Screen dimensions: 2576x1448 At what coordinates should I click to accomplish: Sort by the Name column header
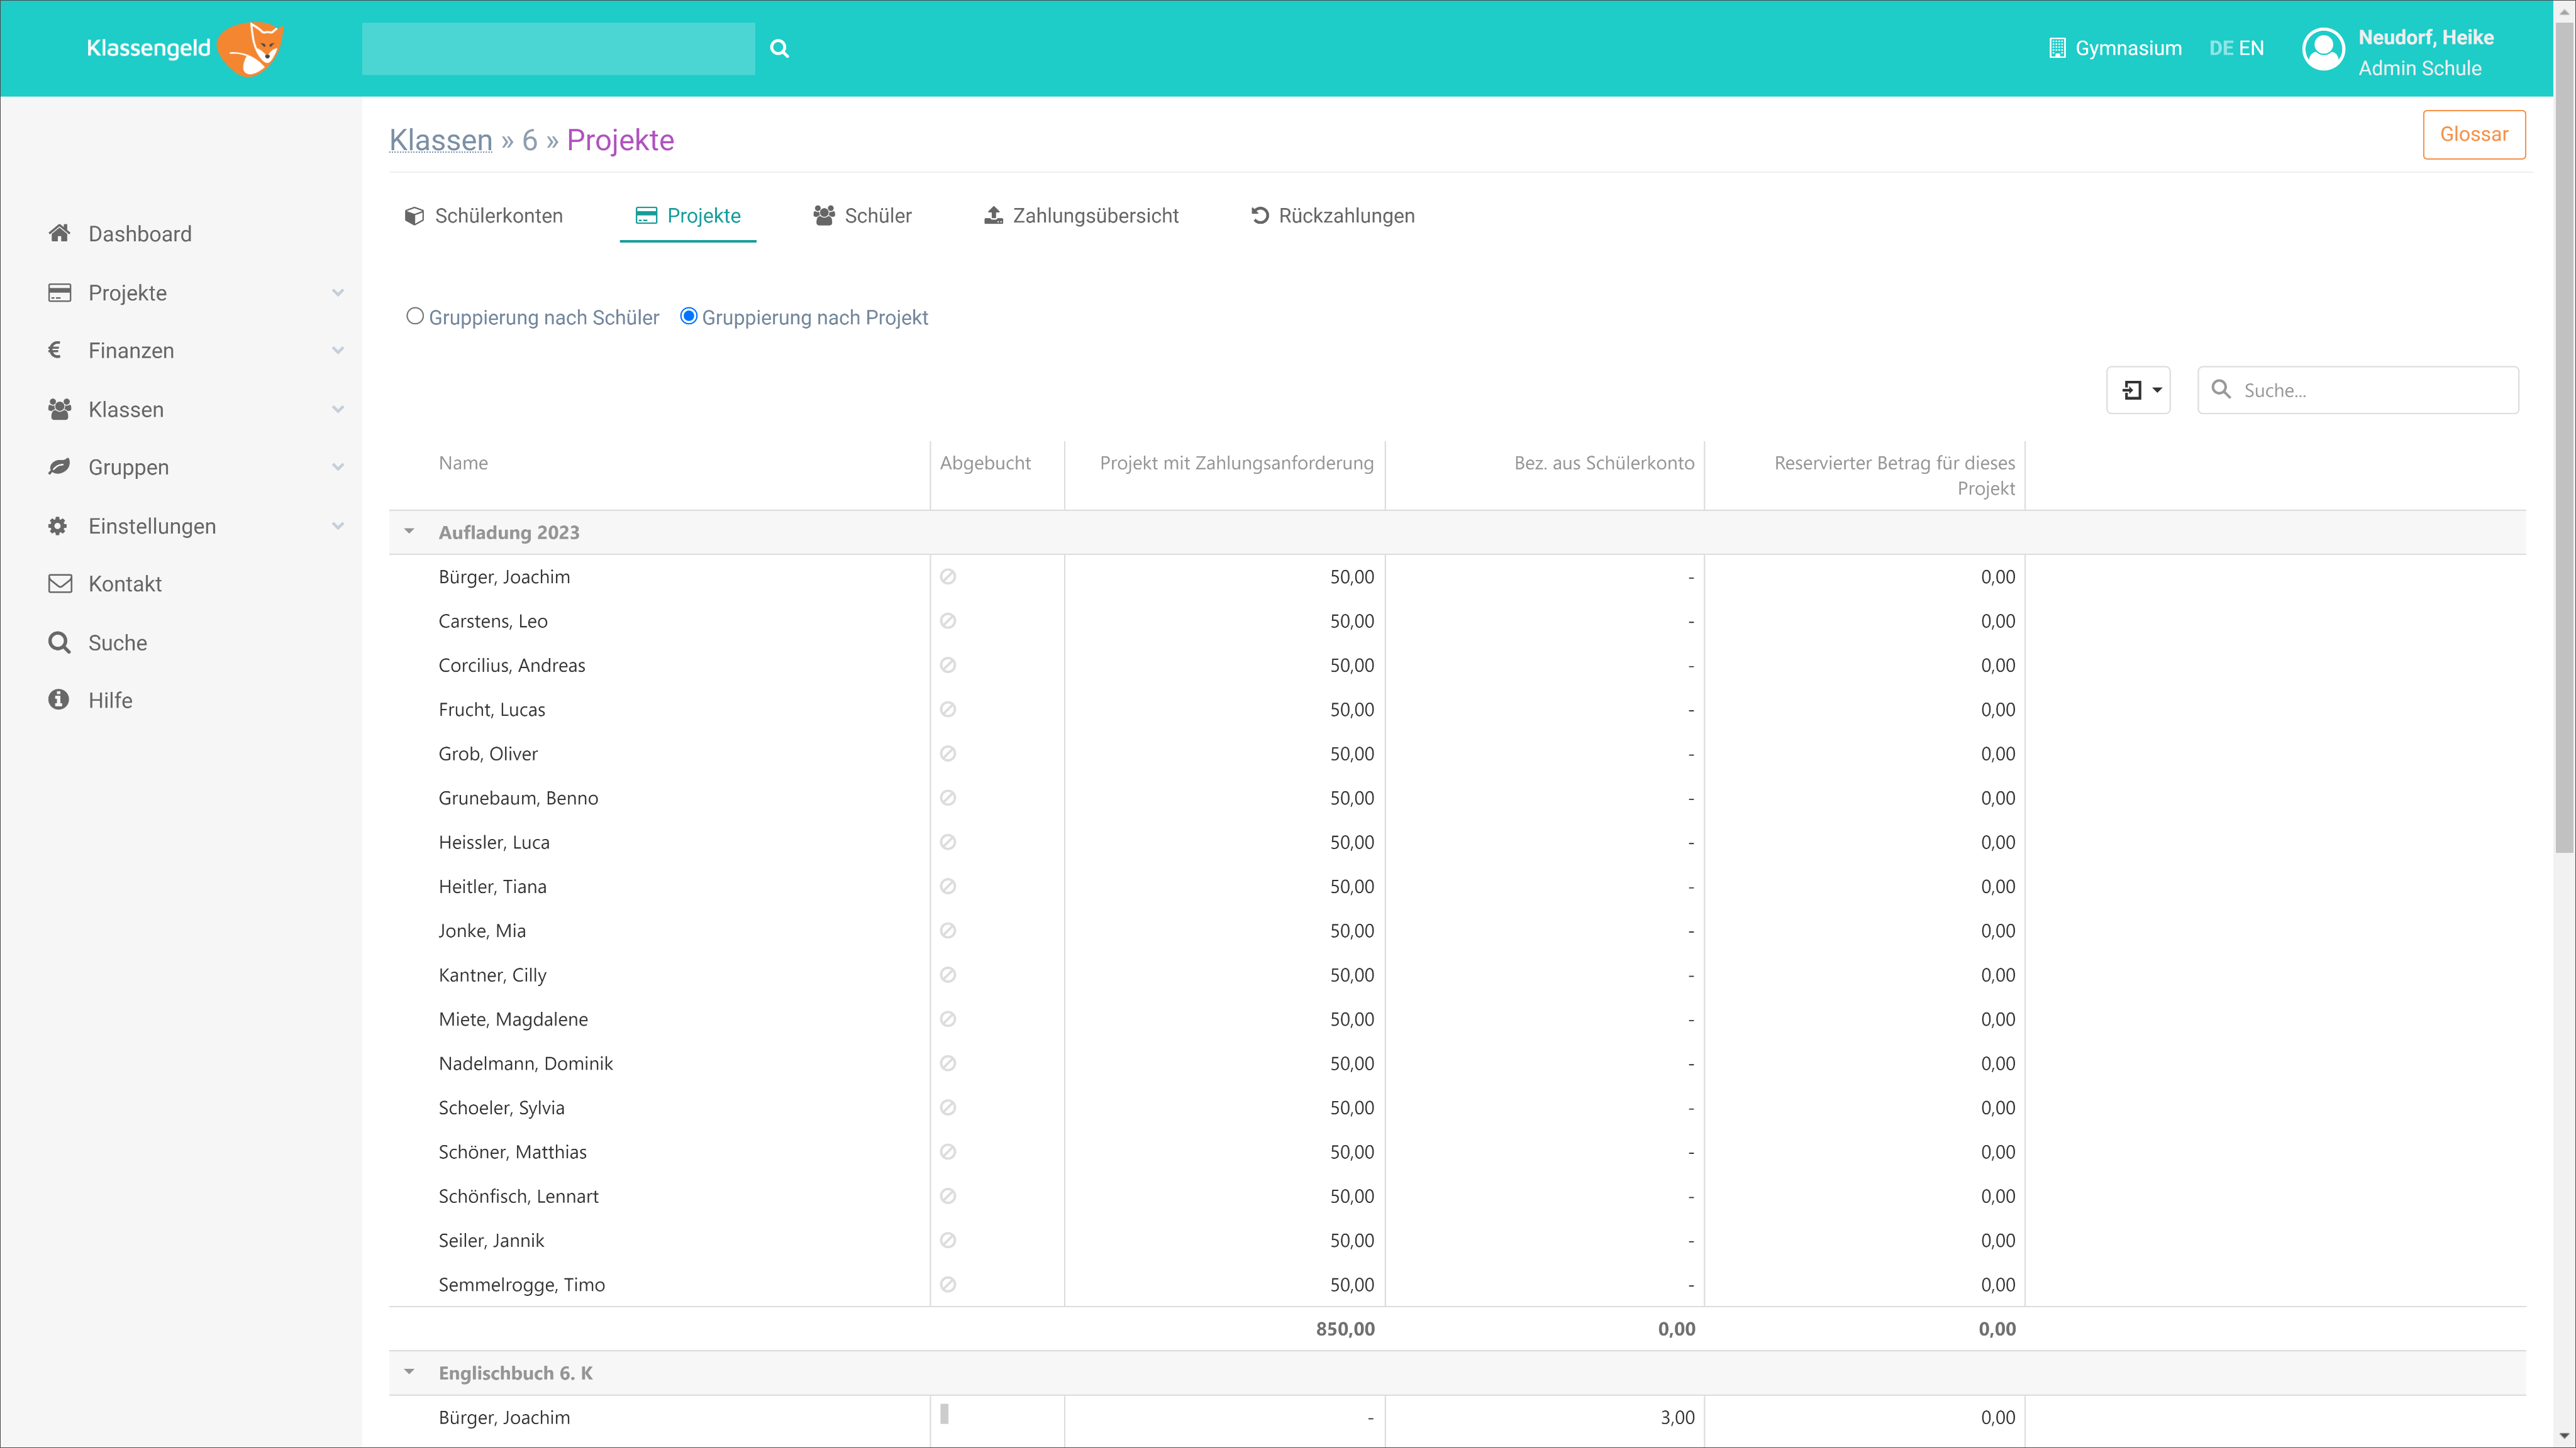pos(463,463)
